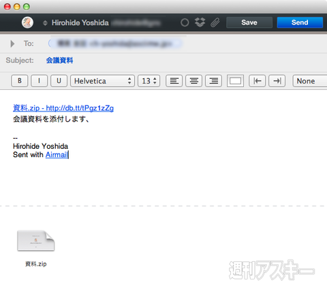The image size is (327, 293).
Task: Open the font size 13 stepper
Action: coord(149,81)
